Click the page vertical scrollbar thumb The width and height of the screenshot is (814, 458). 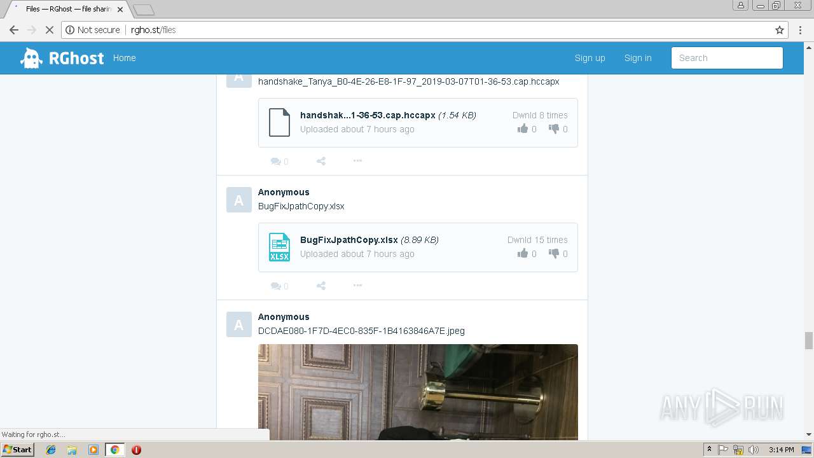pos(809,340)
